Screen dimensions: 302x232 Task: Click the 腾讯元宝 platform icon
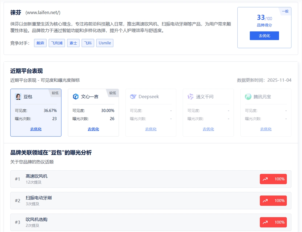pyautogui.click(x=248, y=96)
